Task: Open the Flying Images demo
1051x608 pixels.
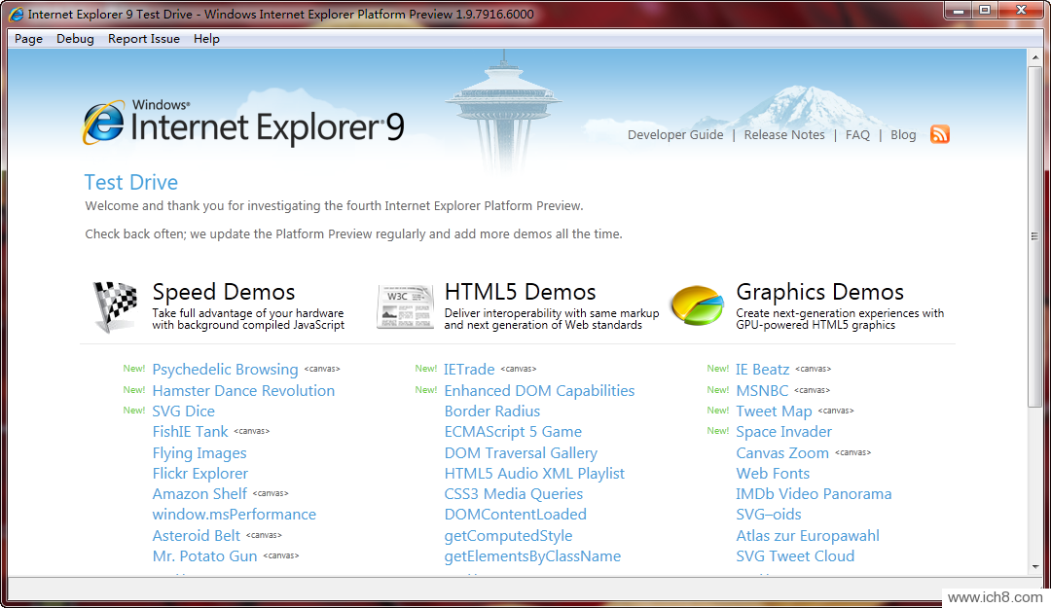Action: pyautogui.click(x=199, y=453)
